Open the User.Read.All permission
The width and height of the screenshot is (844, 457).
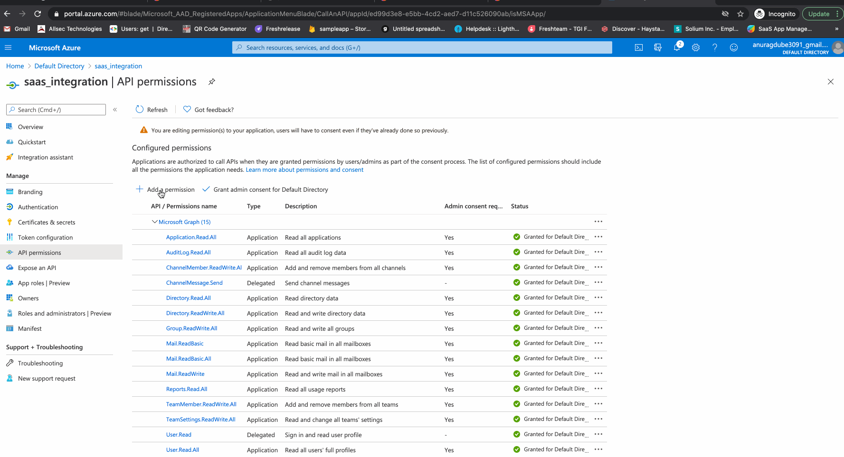(x=182, y=449)
